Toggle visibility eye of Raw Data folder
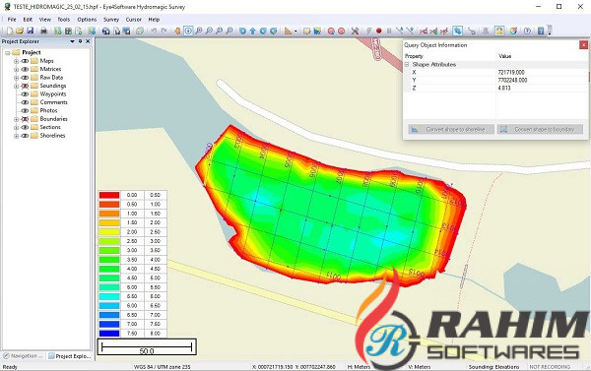 click(x=25, y=78)
